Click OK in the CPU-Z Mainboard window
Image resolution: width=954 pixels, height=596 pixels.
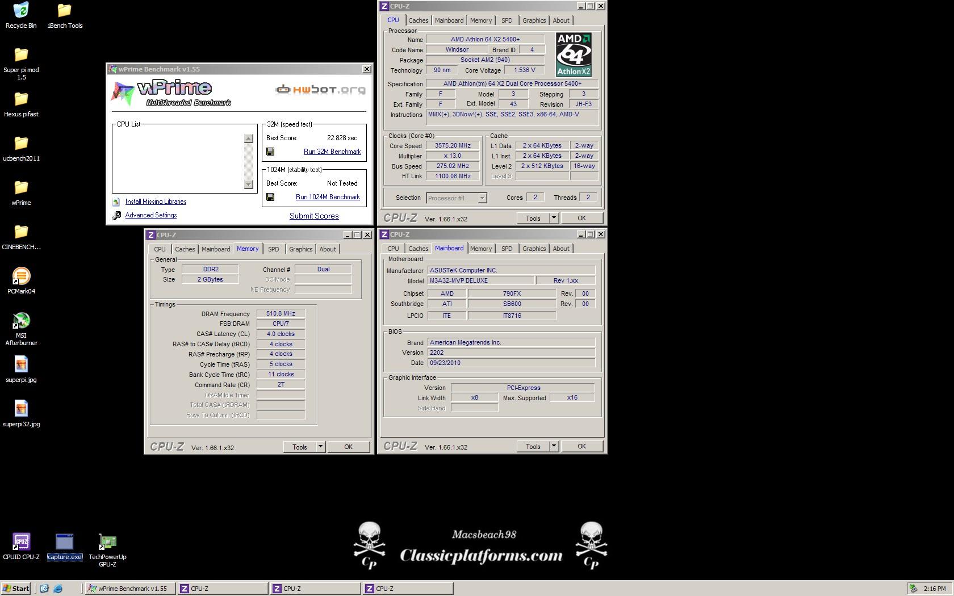(x=581, y=446)
